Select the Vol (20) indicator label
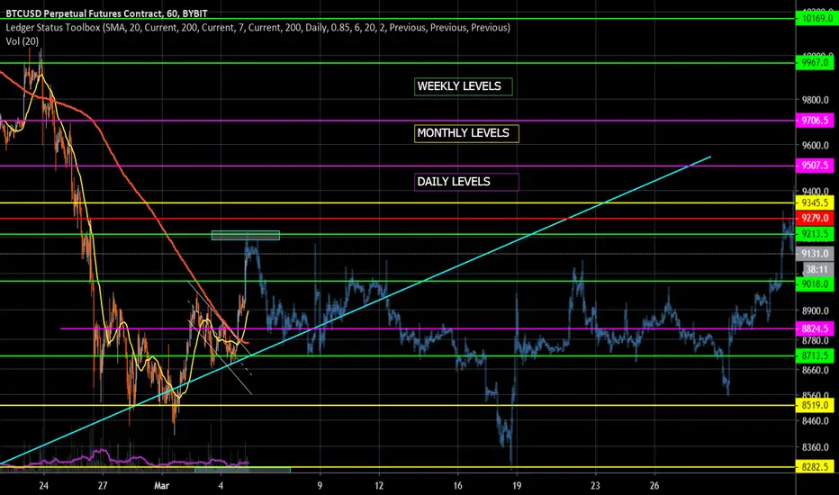Viewport: 839px width, 495px height. coord(22,41)
